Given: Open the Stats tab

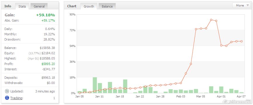Looking at the screenshot, I should 22,6.
